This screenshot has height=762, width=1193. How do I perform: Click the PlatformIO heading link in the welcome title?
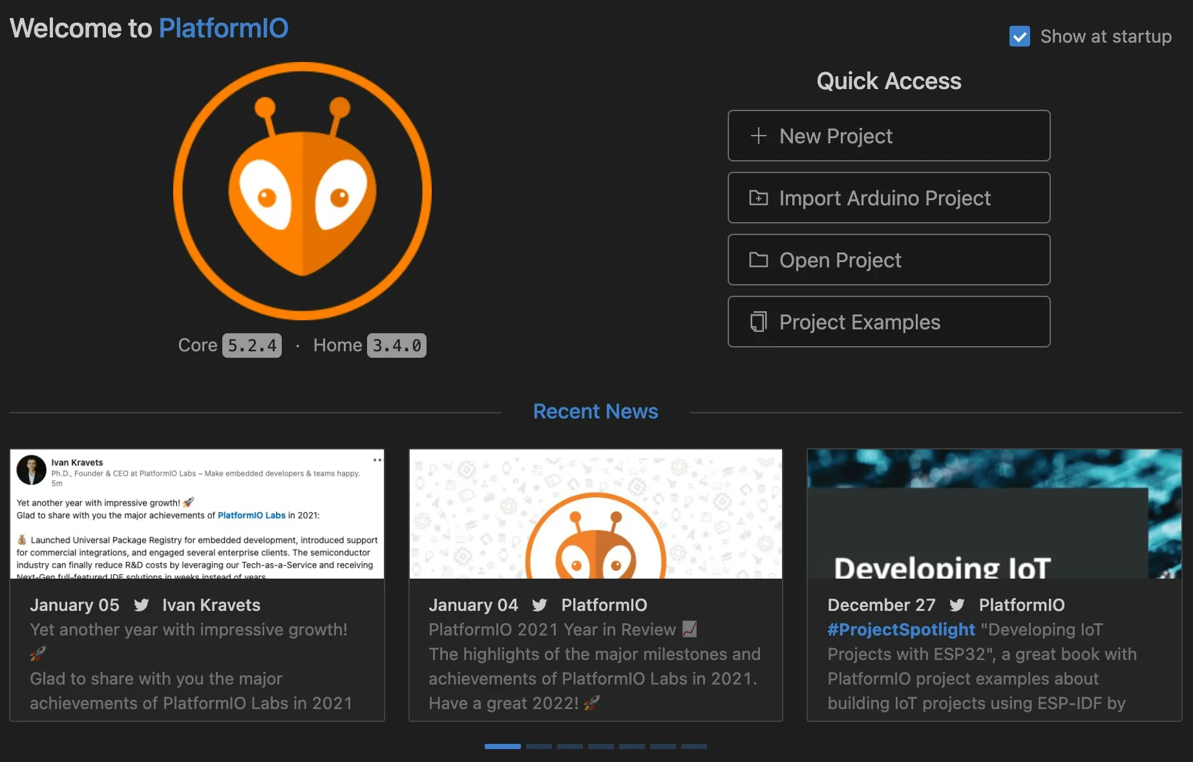coord(223,28)
